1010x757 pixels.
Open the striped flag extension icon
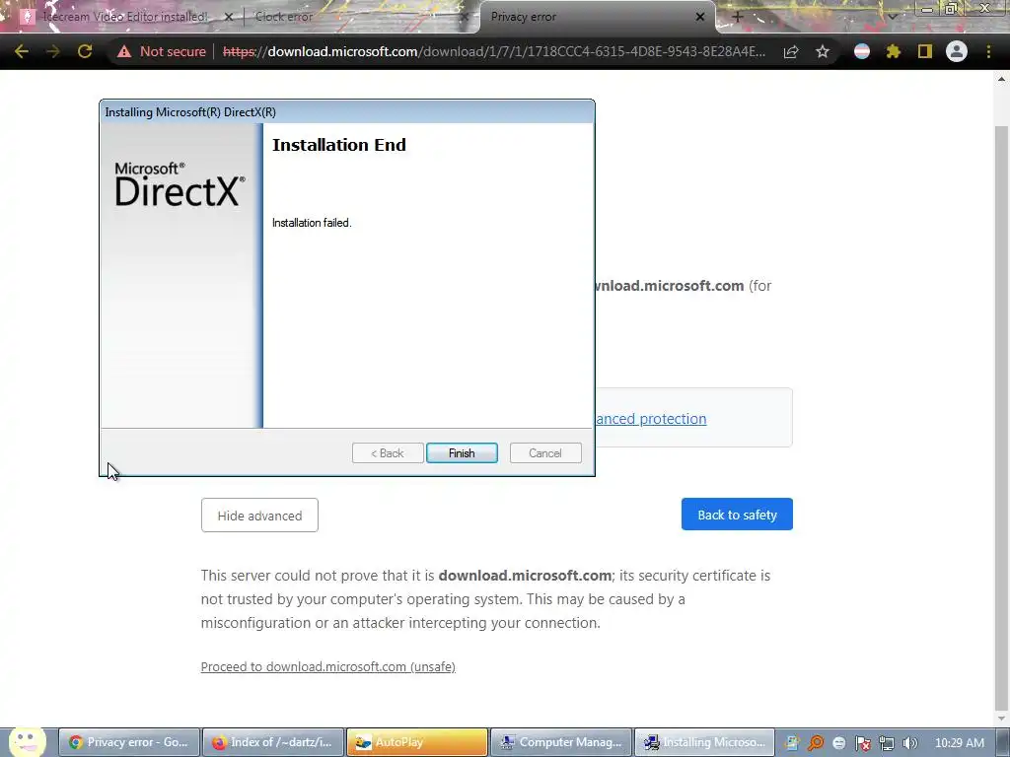pyautogui.click(x=862, y=51)
